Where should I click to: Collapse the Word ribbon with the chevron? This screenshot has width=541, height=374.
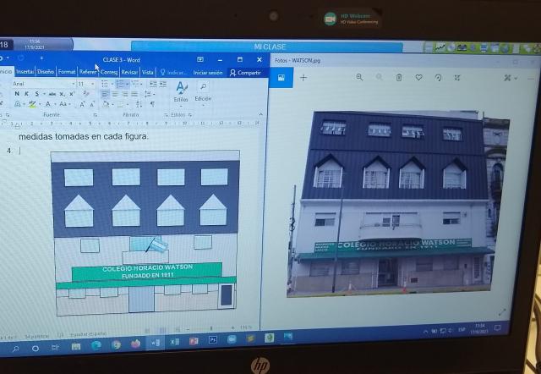point(261,114)
